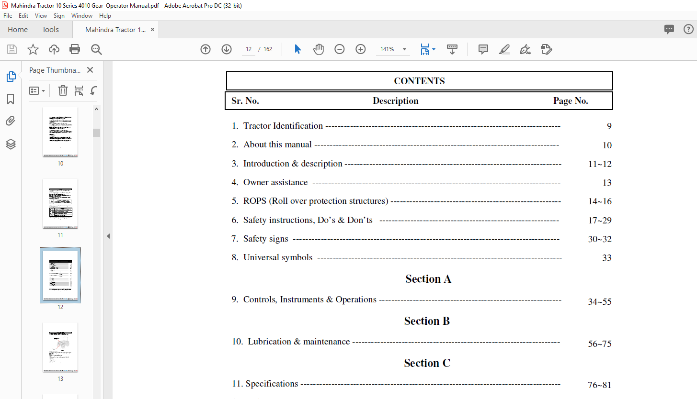
Task: Select page 12 thumbnail
Action: [x=60, y=275]
